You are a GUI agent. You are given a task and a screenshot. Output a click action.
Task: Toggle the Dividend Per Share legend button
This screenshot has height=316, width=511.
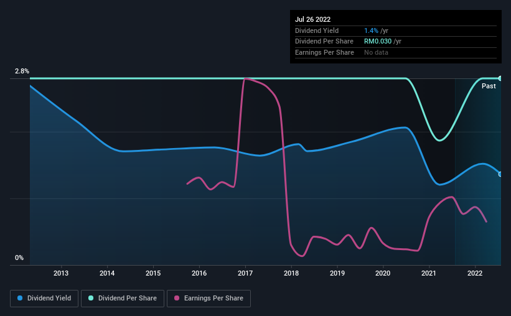click(123, 299)
